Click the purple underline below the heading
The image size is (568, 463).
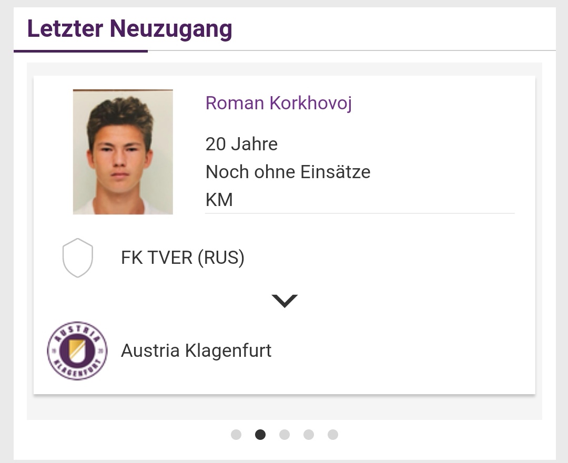click(x=80, y=51)
